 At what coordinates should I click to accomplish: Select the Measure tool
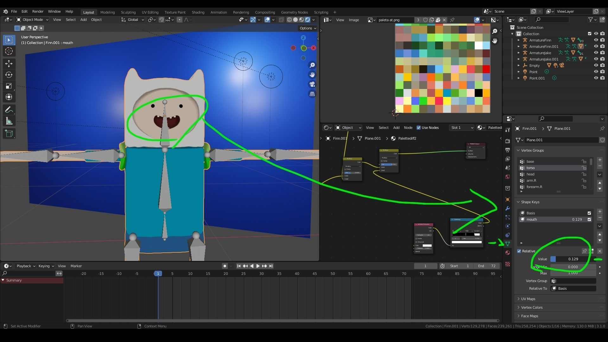click(x=9, y=121)
